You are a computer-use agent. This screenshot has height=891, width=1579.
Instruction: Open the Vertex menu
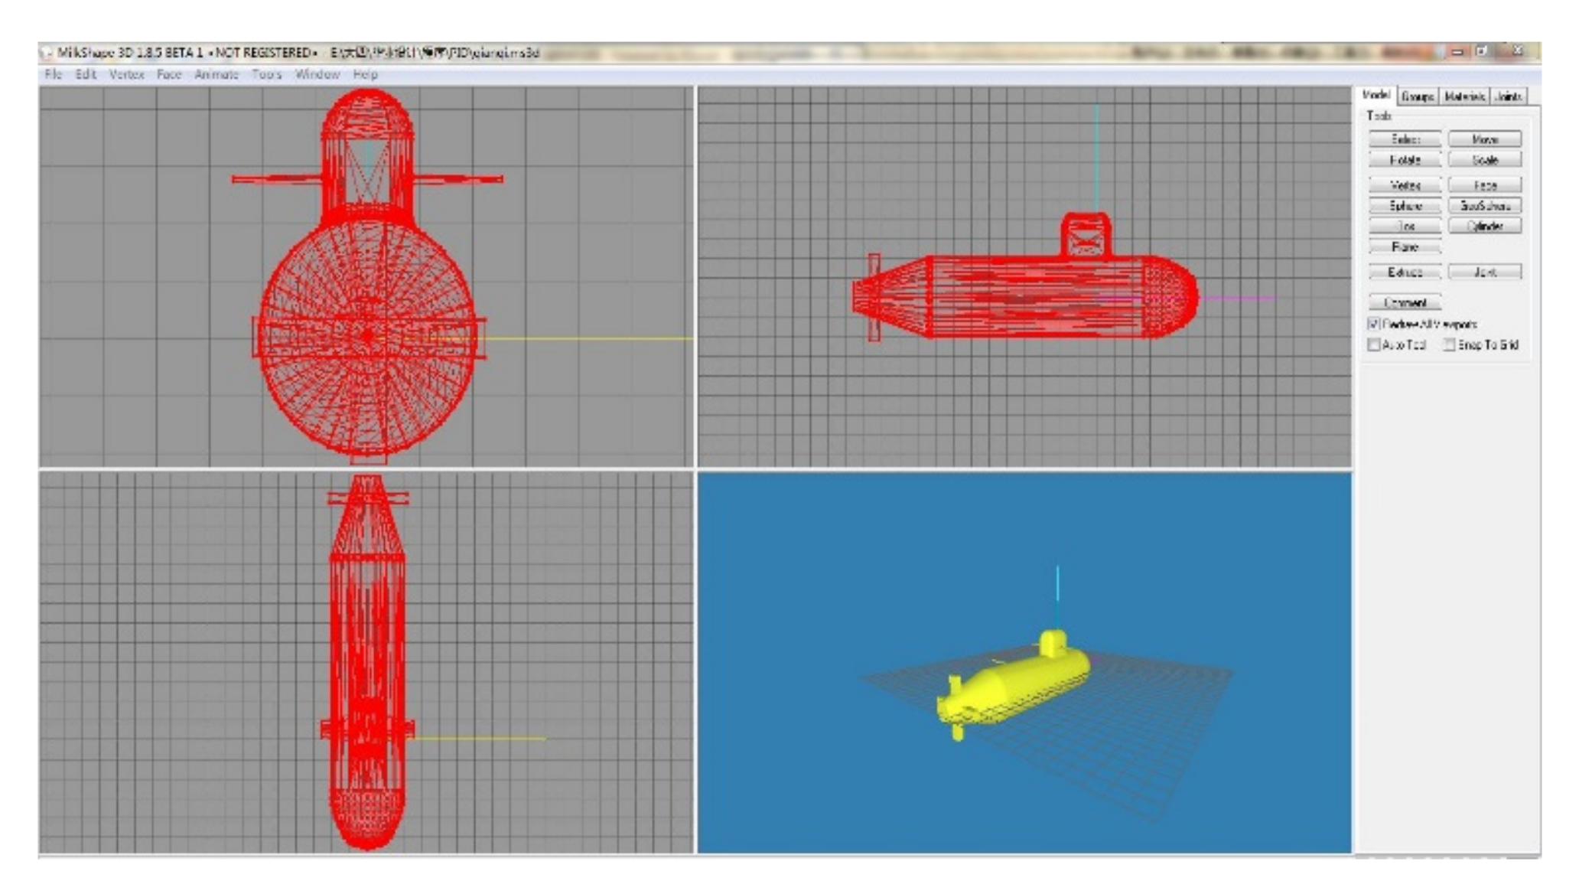point(128,75)
